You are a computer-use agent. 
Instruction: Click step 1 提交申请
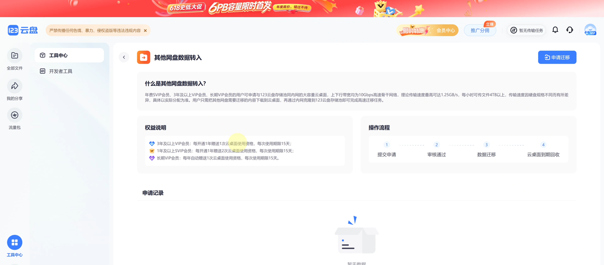point(387,150)
